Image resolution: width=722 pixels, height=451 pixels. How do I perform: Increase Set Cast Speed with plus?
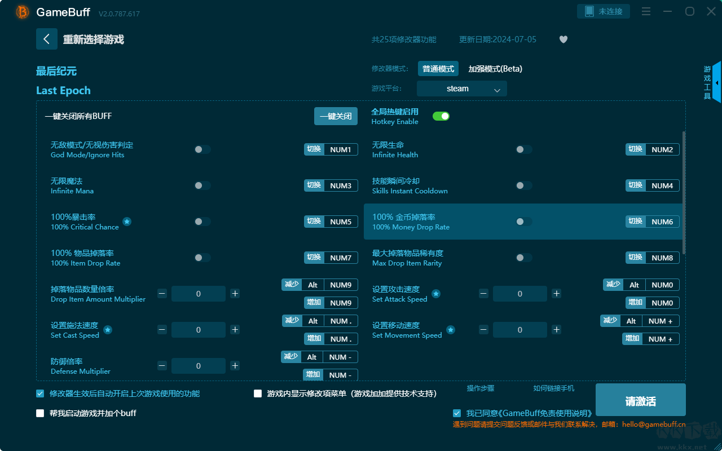(x=235, y=330)
